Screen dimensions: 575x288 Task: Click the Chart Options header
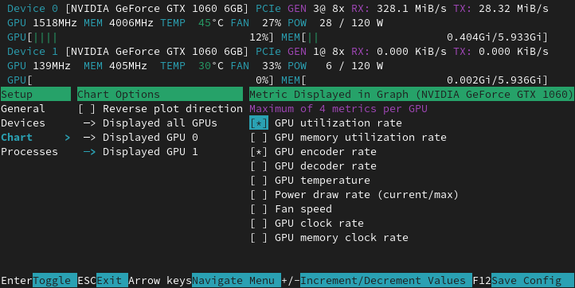[160, 94]
